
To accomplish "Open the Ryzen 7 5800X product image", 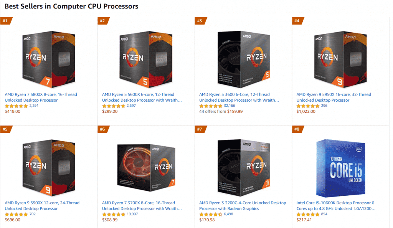I will 49,59.
